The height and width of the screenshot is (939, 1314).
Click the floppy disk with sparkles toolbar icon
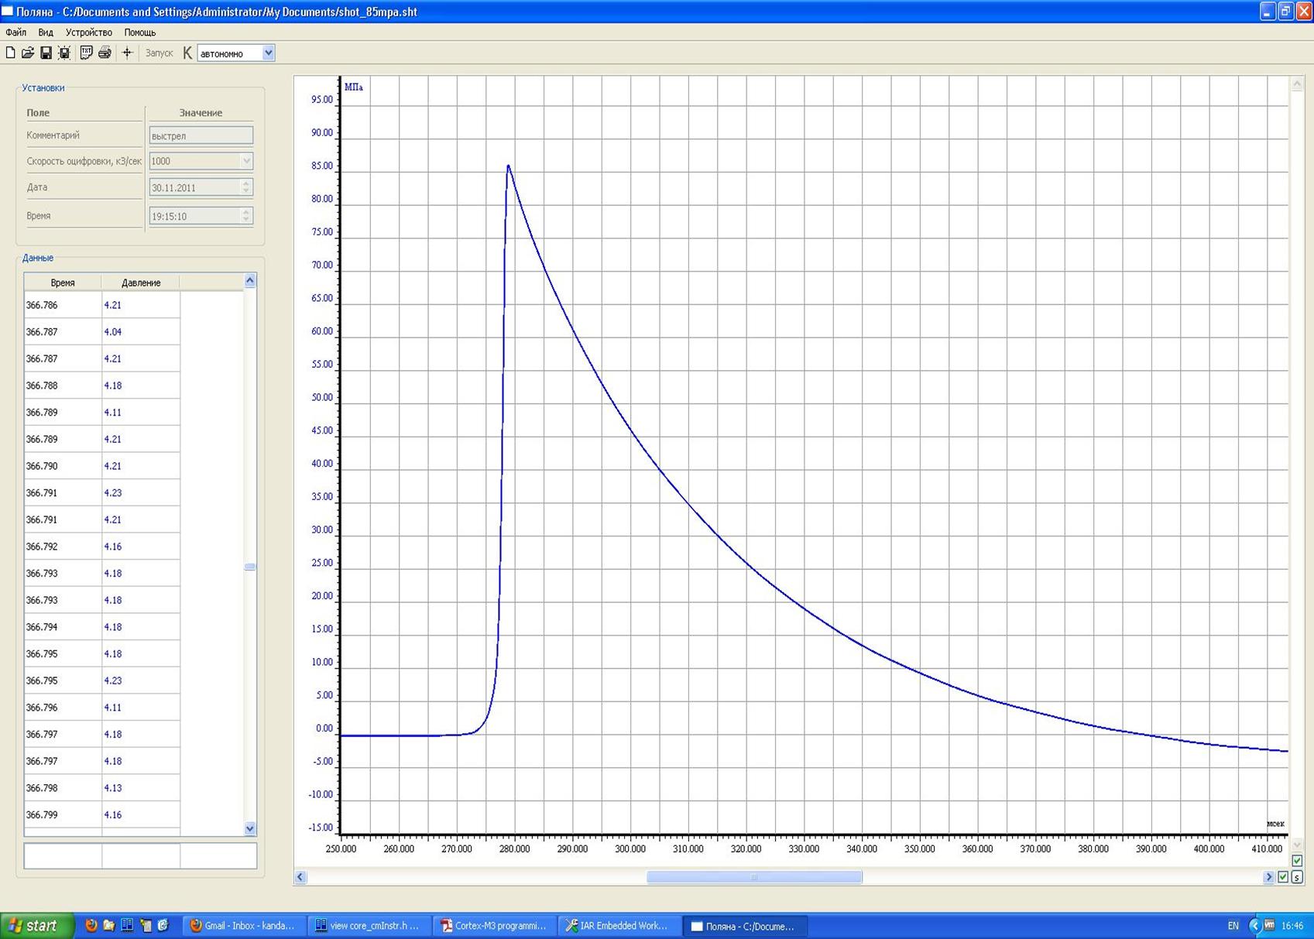pos(64,53)
